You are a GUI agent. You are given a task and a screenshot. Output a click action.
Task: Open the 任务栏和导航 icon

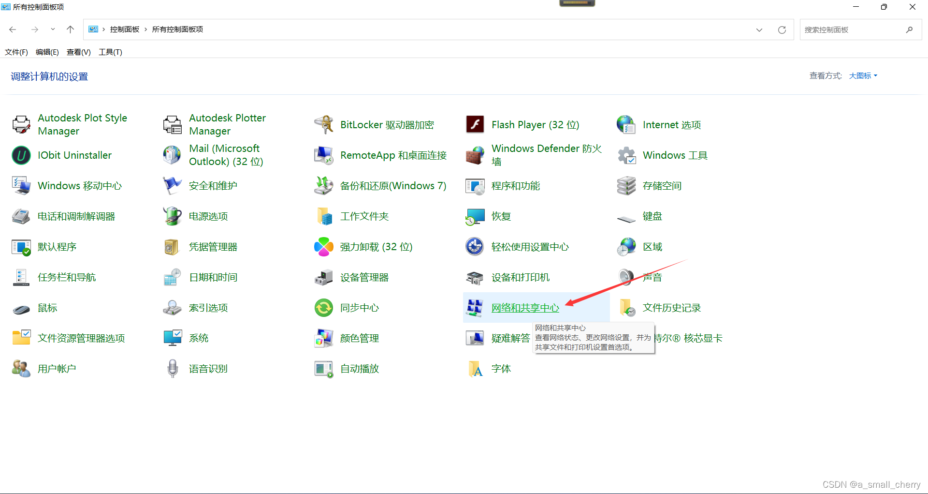21,277
